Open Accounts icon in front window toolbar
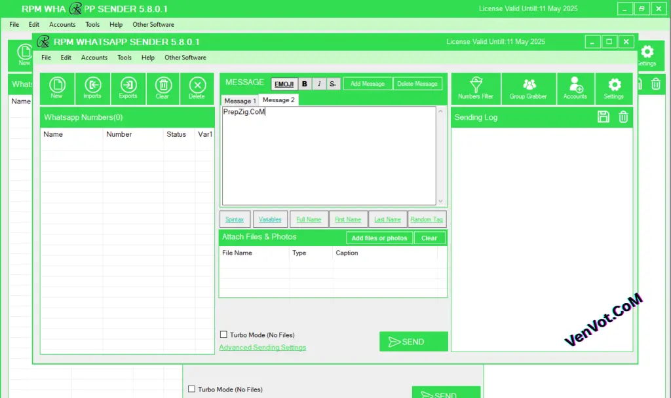671x398 pixels. [575, 88]
